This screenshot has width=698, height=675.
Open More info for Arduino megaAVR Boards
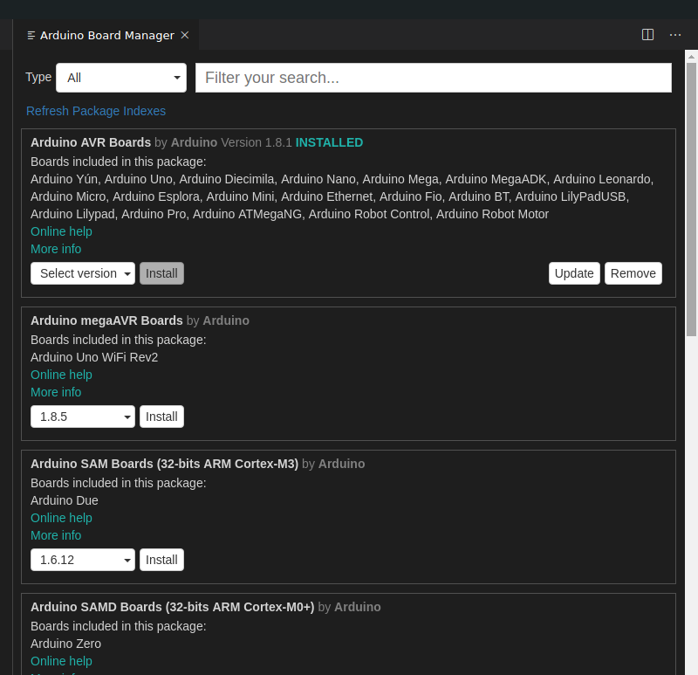tap(56, 392)
